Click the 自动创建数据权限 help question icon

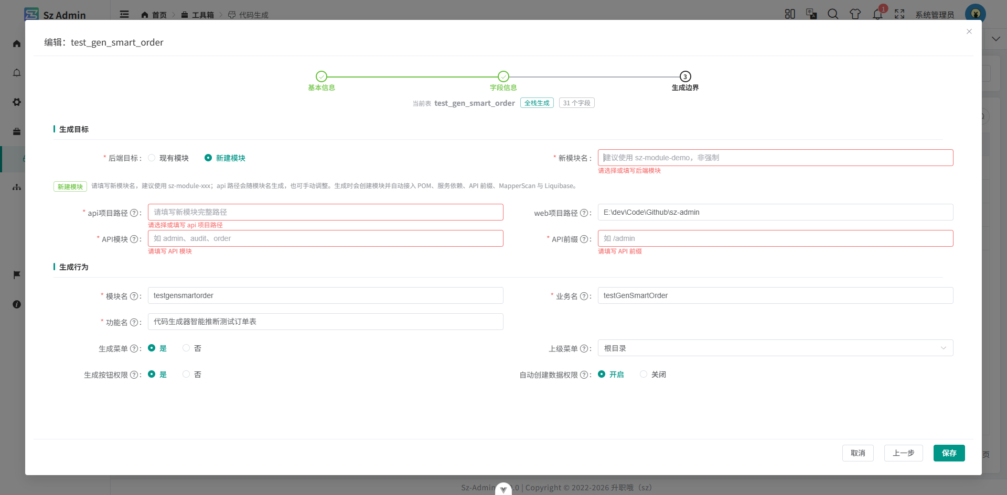point(584,375)
